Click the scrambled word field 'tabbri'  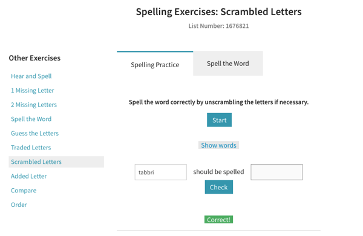(161, 172)
